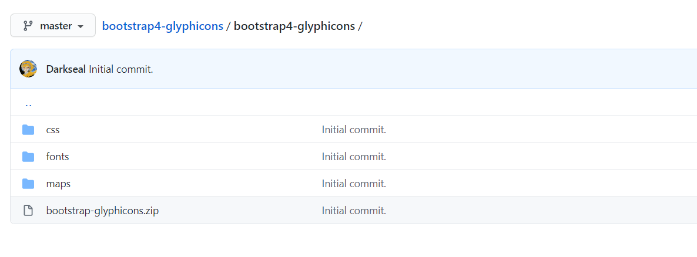The height and width of the screenshot is (257, 697).
Task: Open the commit message in css row
Action: pos(354,130)
